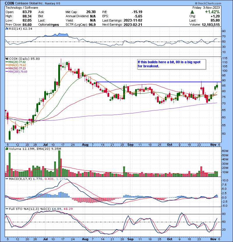The width and height of the screenshot is (233, 242).
Task: Click the stochastic %D value 48.29
Action: click(68, 209)
